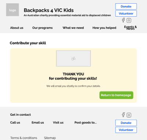Image resolution: width=147 pixels, height=140 pixels.
Task: Open the About us menu item
Action: pos(17,28)
